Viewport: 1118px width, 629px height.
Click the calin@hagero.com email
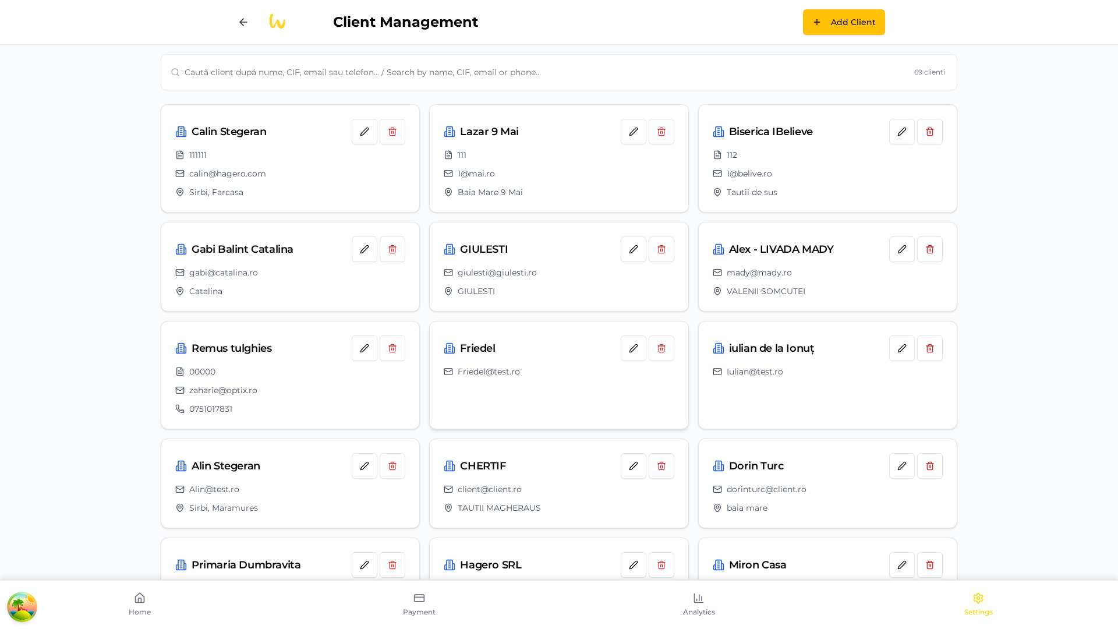[x=228, y=174]
